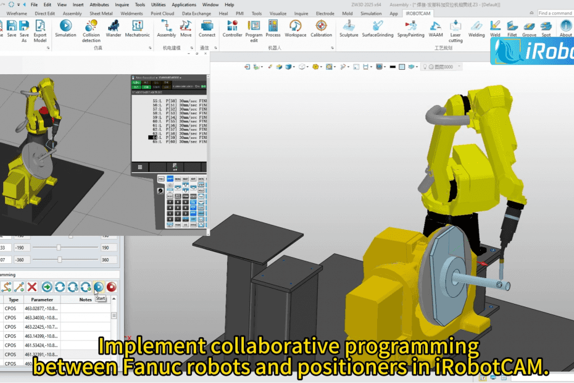Click the green arrow move-to-point icon

point(47,287)
